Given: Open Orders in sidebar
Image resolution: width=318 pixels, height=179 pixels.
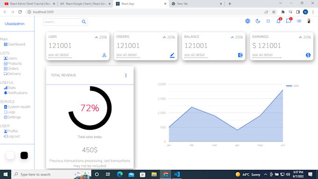Looking at the screenshot, I should coord(11,68).
